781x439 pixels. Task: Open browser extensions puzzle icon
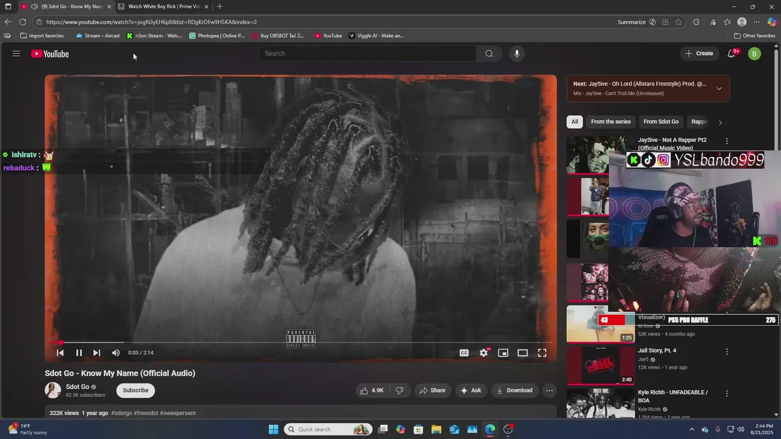coord(696,22)
